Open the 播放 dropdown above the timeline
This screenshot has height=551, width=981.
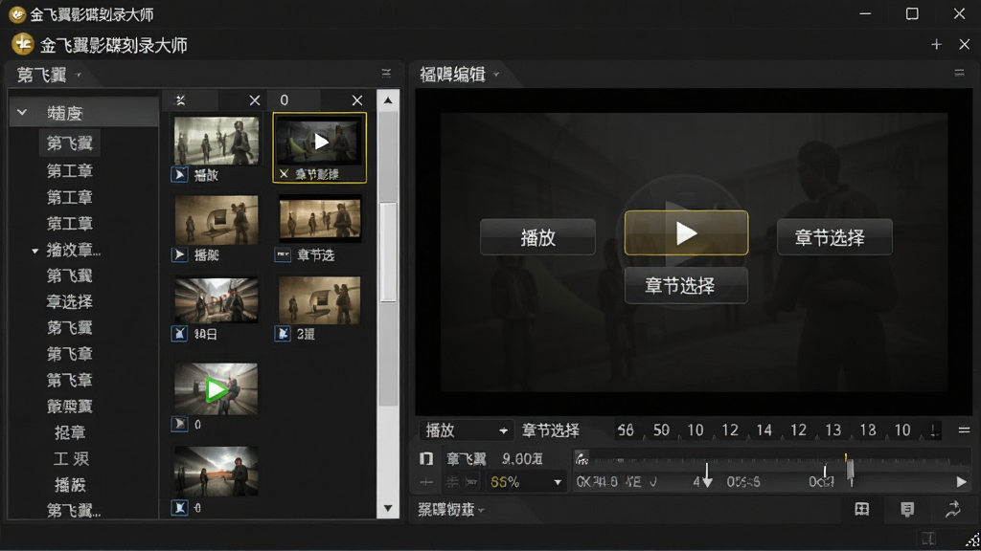(x=466, y=430)
